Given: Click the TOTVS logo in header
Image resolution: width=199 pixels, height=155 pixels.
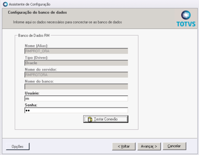Looking at the screenshot, I should point(186,19).
